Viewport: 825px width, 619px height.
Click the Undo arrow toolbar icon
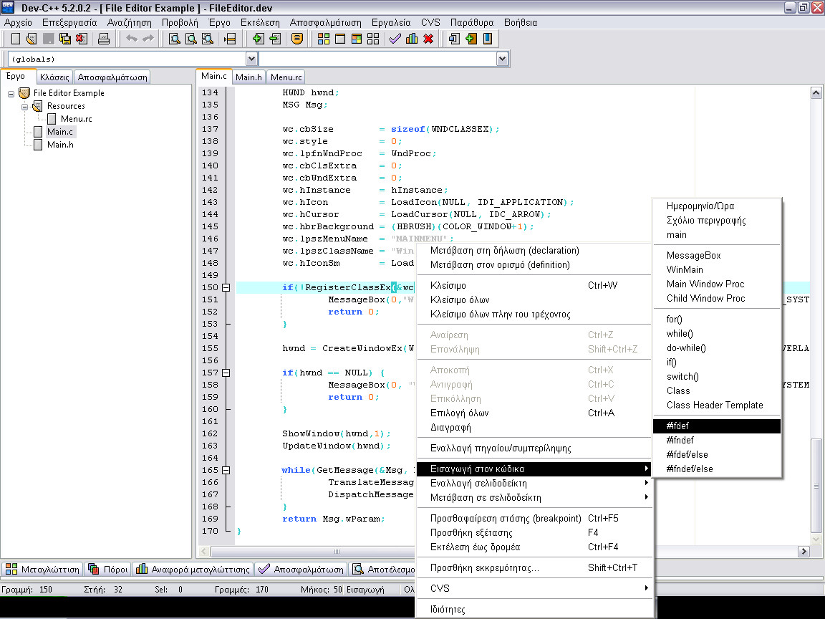tap(132, 39)
